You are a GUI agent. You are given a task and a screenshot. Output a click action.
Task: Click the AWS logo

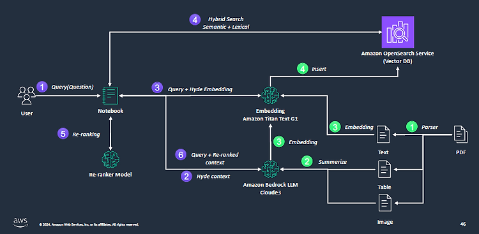20,222
